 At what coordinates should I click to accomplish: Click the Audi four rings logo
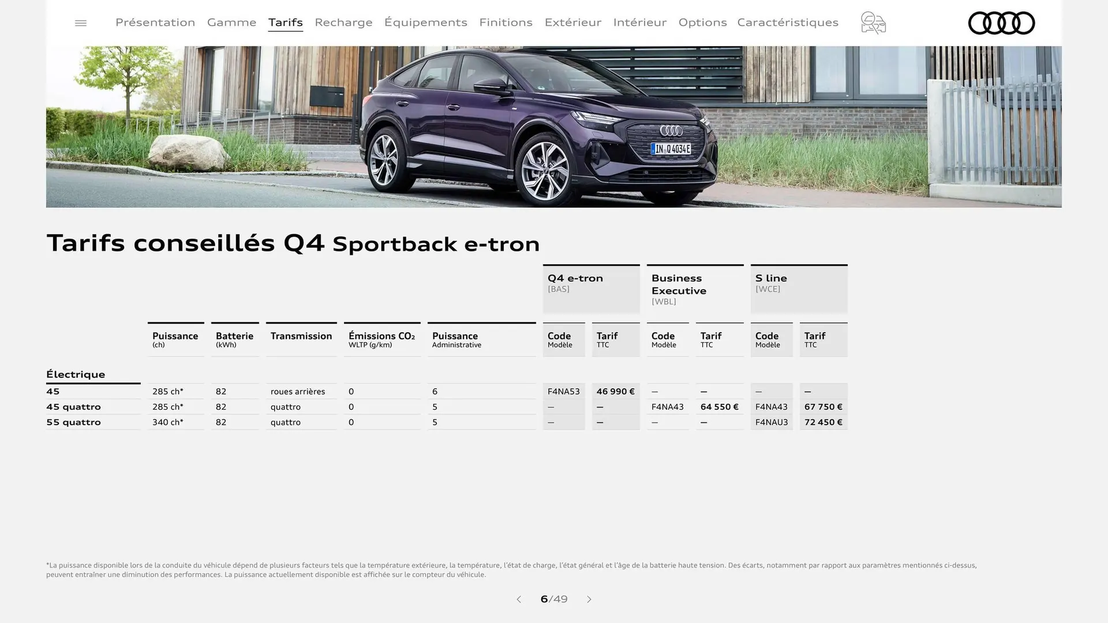click(x=1001, y=23)
